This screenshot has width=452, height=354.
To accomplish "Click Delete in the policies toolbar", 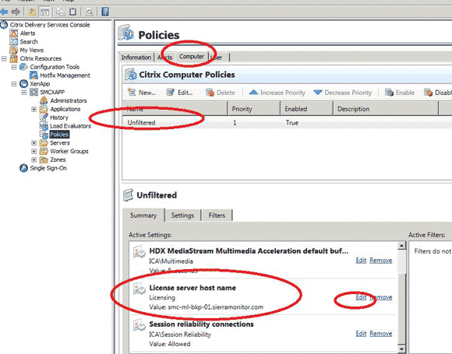I will tap(221, 93).
